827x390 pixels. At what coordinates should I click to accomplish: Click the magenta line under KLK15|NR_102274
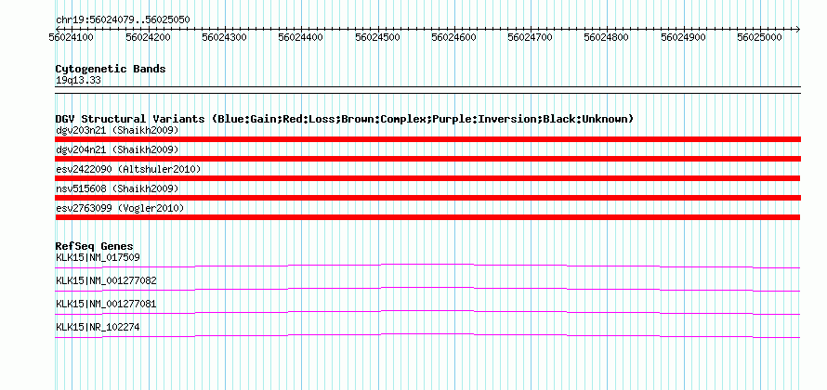click(x=427, y=336)
